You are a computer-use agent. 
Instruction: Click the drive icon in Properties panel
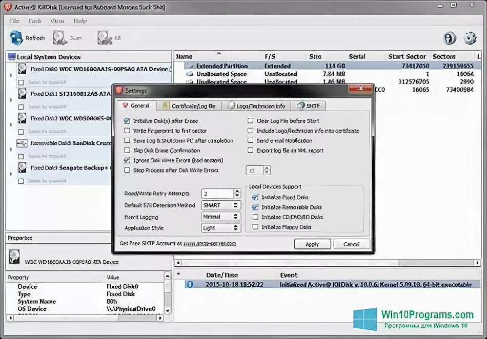tap(14, 257)
